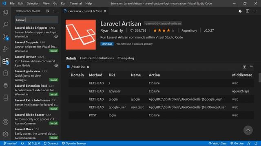Switch to the Changelog tab
261x146 pixels.
point(126,58)
